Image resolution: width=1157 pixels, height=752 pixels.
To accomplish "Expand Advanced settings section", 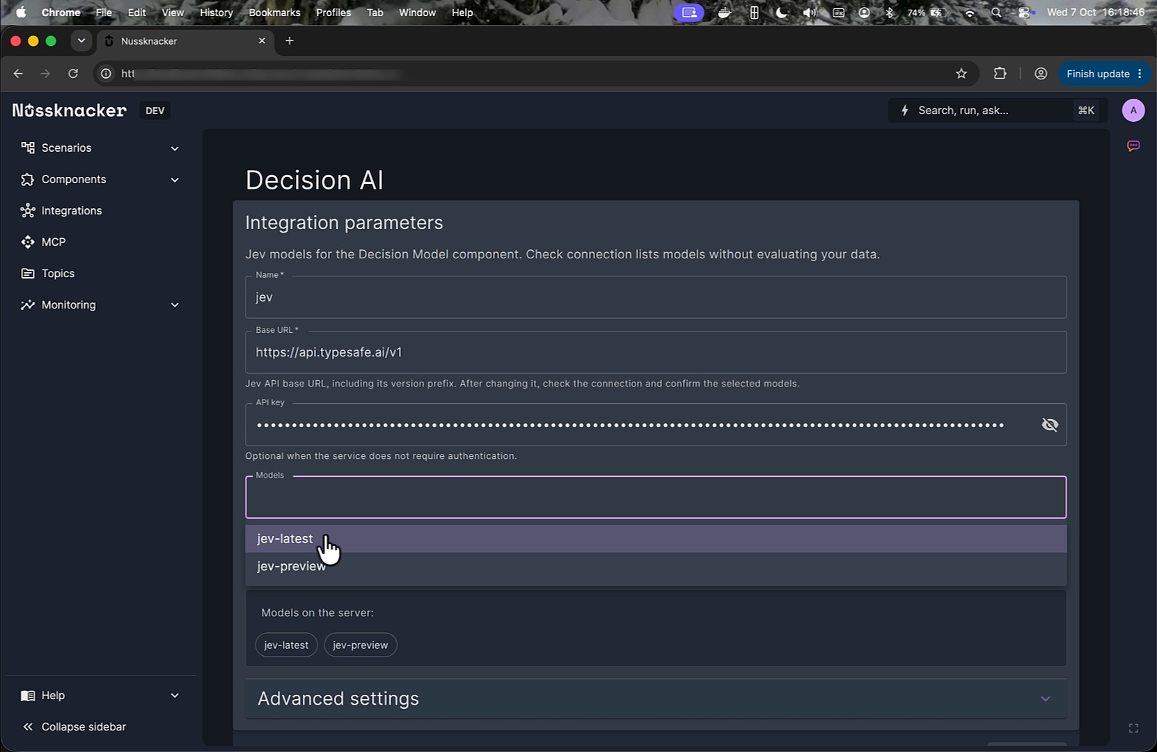I will 656,698.
